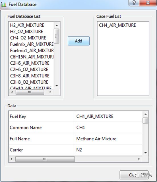
Task: Open the help question mark button
Action: (x=134, y=3)
